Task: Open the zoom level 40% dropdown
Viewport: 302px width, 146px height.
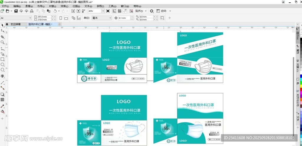Action: [x=103, y=11]
